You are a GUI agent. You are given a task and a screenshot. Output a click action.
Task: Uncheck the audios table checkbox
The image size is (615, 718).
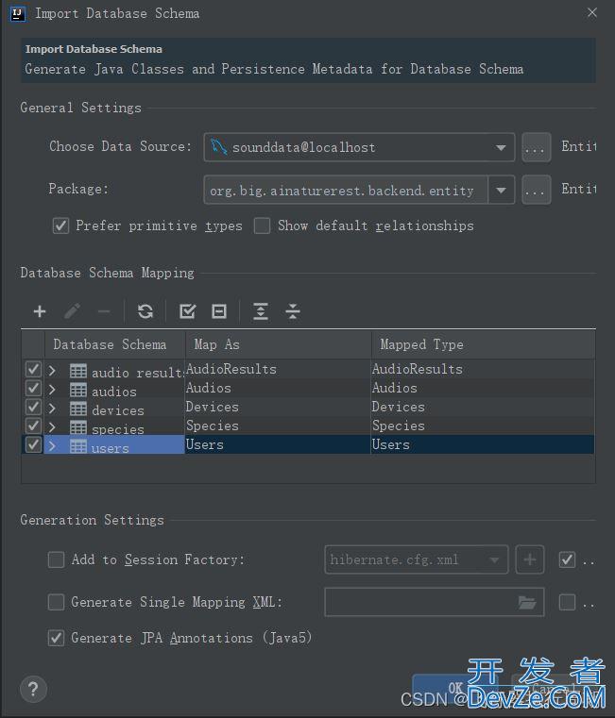[33, 389]
